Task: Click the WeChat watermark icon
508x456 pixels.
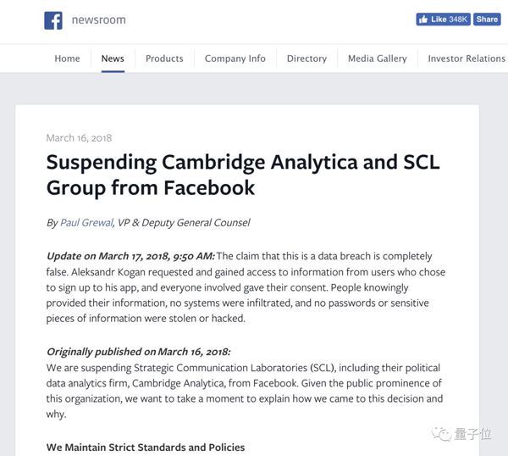Action: [x=441, y=434]
